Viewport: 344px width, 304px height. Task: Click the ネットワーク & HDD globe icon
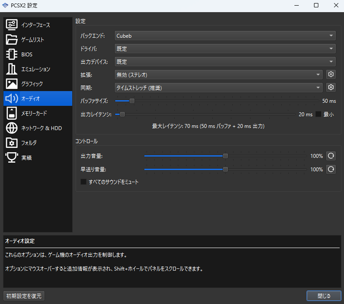point(12,128)
